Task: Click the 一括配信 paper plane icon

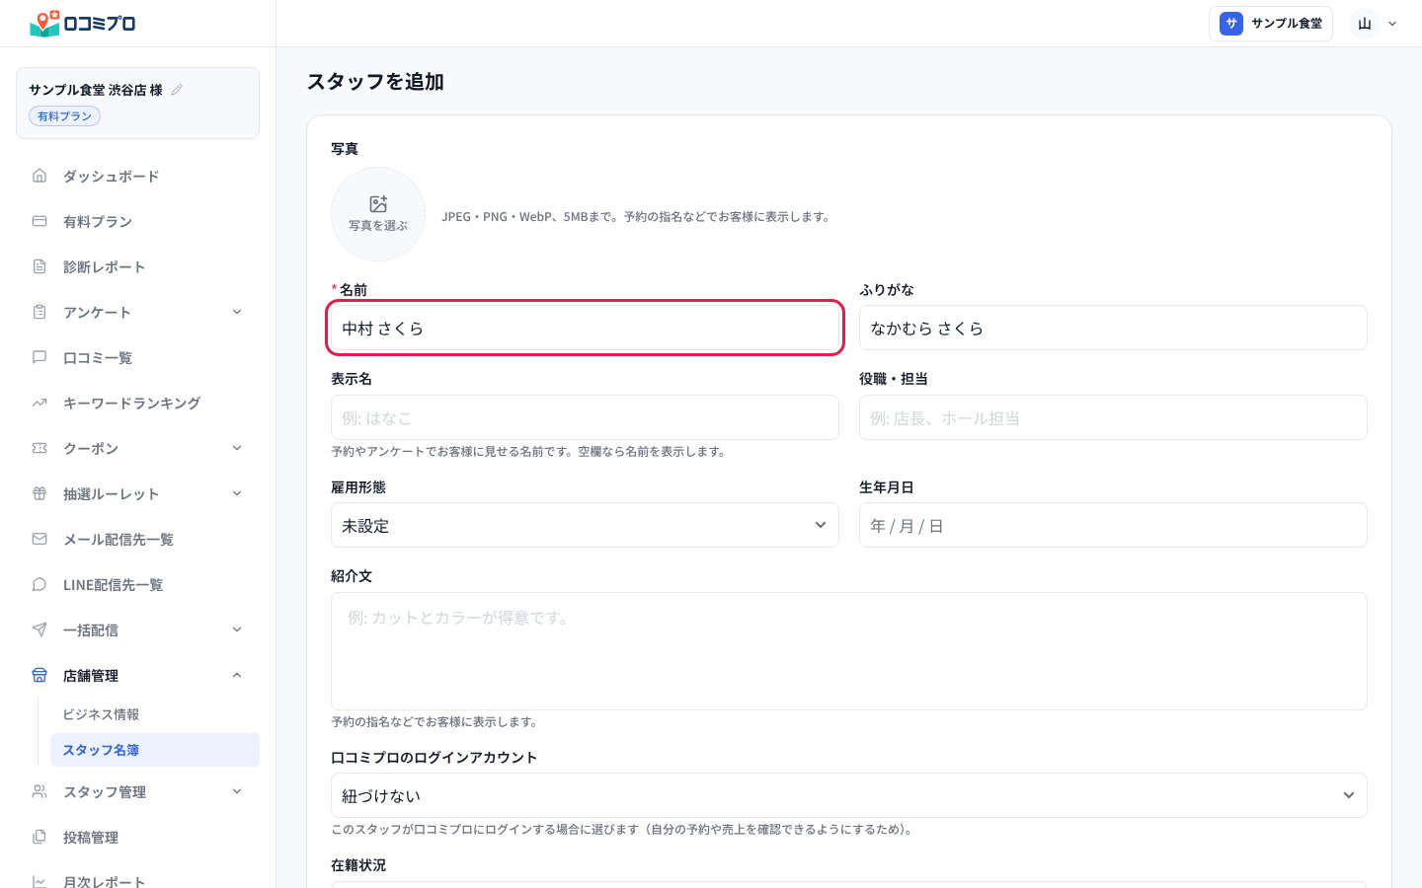Action: [39, 629]
